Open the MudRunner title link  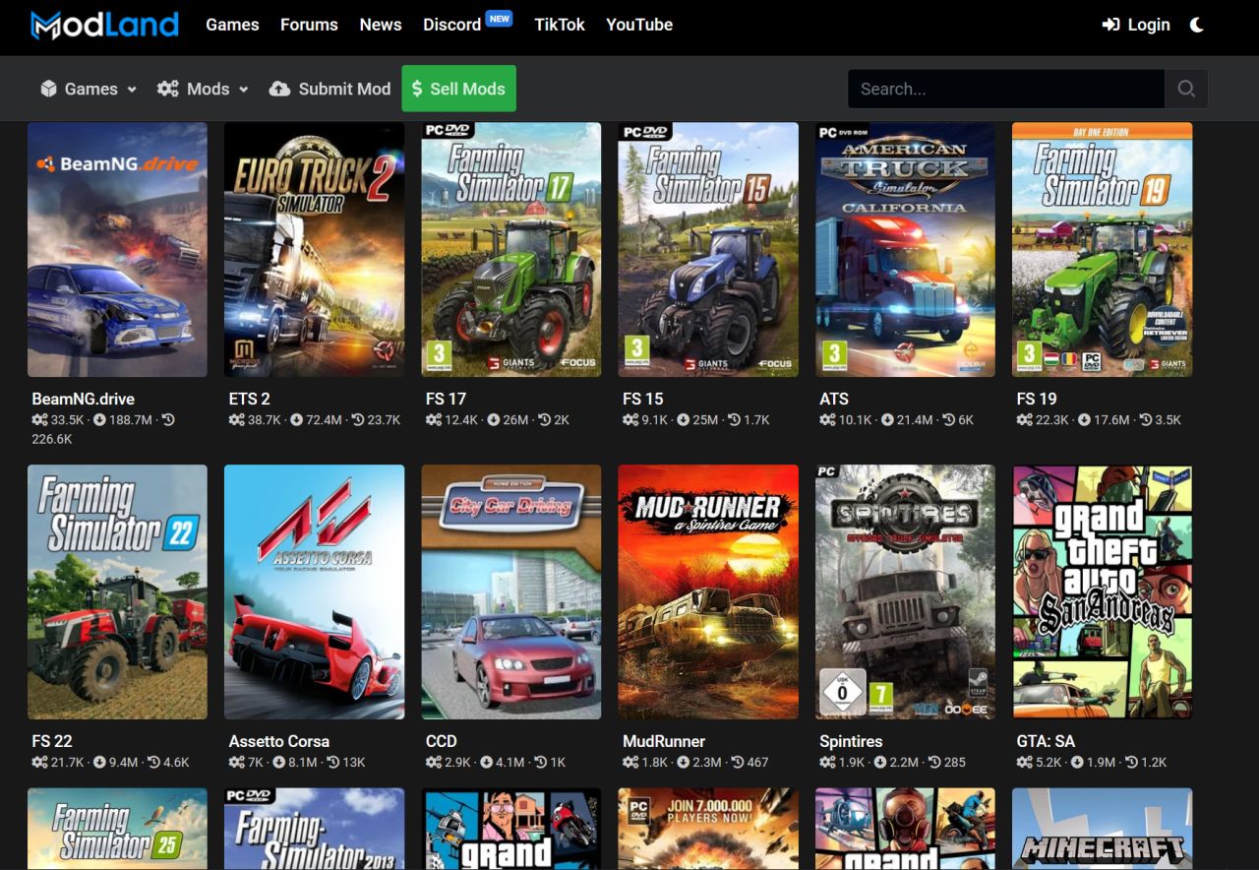664,741
